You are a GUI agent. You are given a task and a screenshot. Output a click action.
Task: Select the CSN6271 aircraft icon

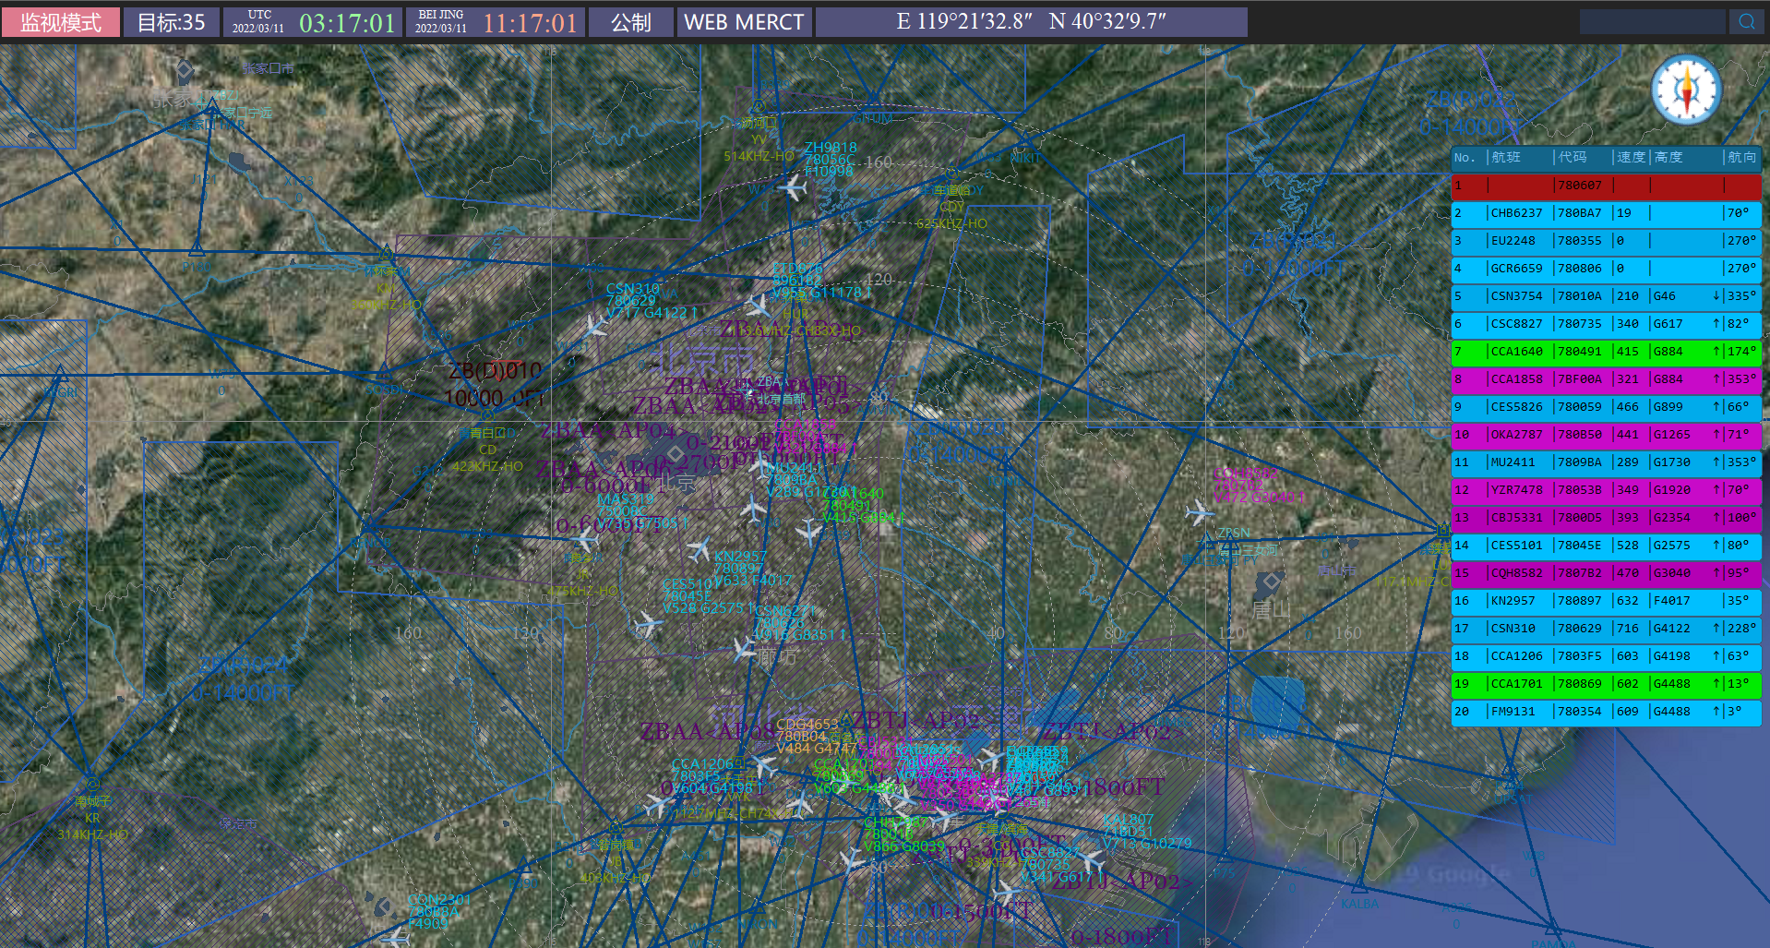pyautogui.click(x=744, y=649)
